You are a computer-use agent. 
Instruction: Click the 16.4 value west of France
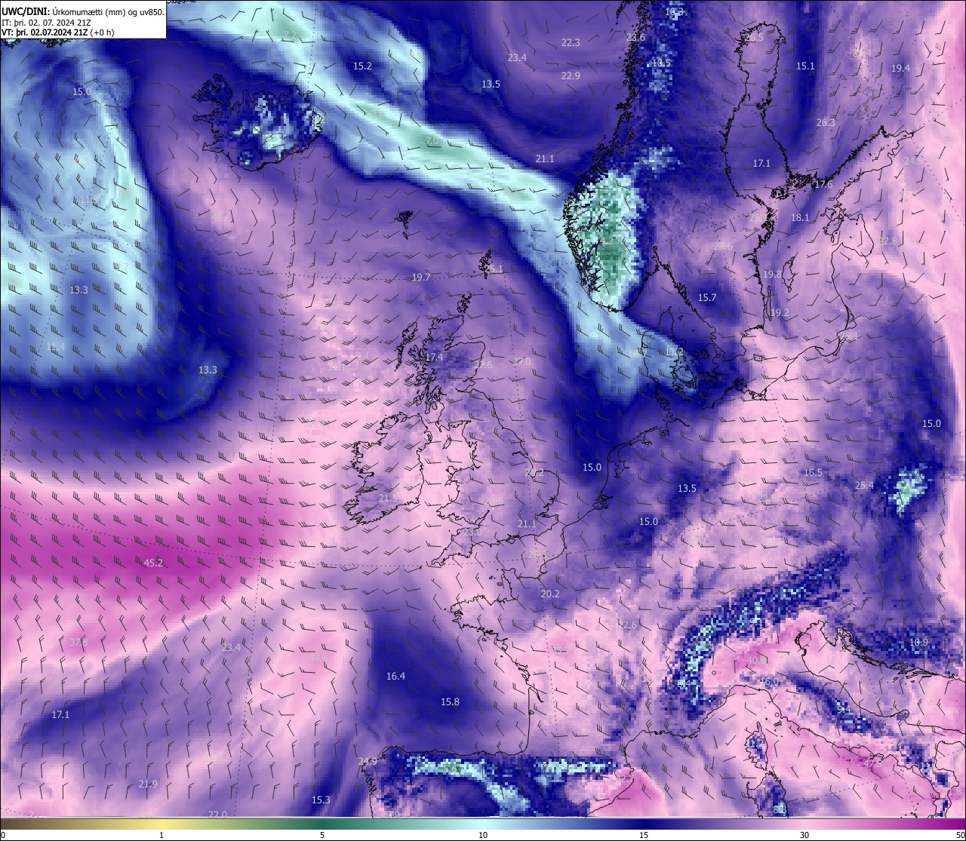[395, 676]
